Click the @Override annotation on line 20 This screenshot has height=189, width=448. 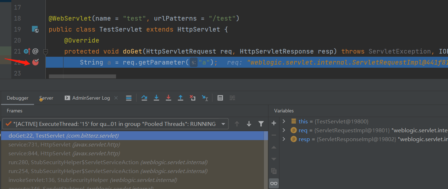pos(82,40)
